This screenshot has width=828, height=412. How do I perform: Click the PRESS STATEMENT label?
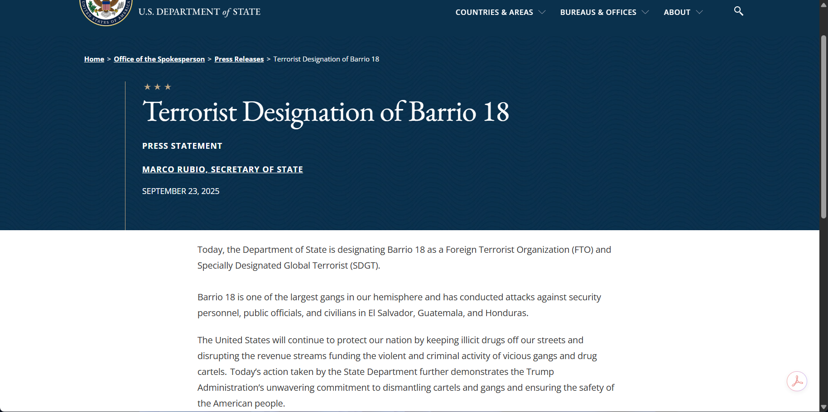point(182,146)
